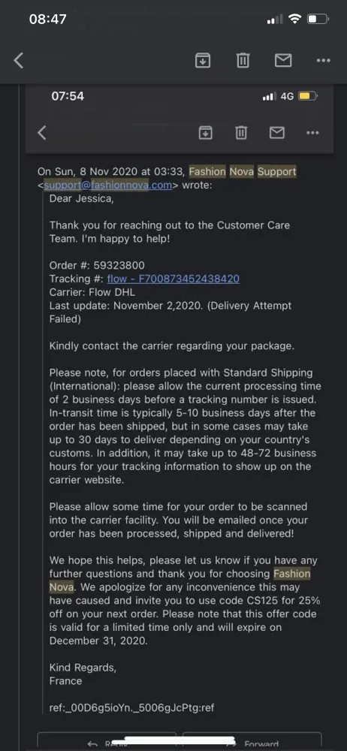
Task: Delete the email with the top trash icon
Action: tap(243, 60)
